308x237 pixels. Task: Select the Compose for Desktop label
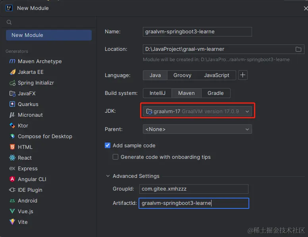tap(45, 136)
